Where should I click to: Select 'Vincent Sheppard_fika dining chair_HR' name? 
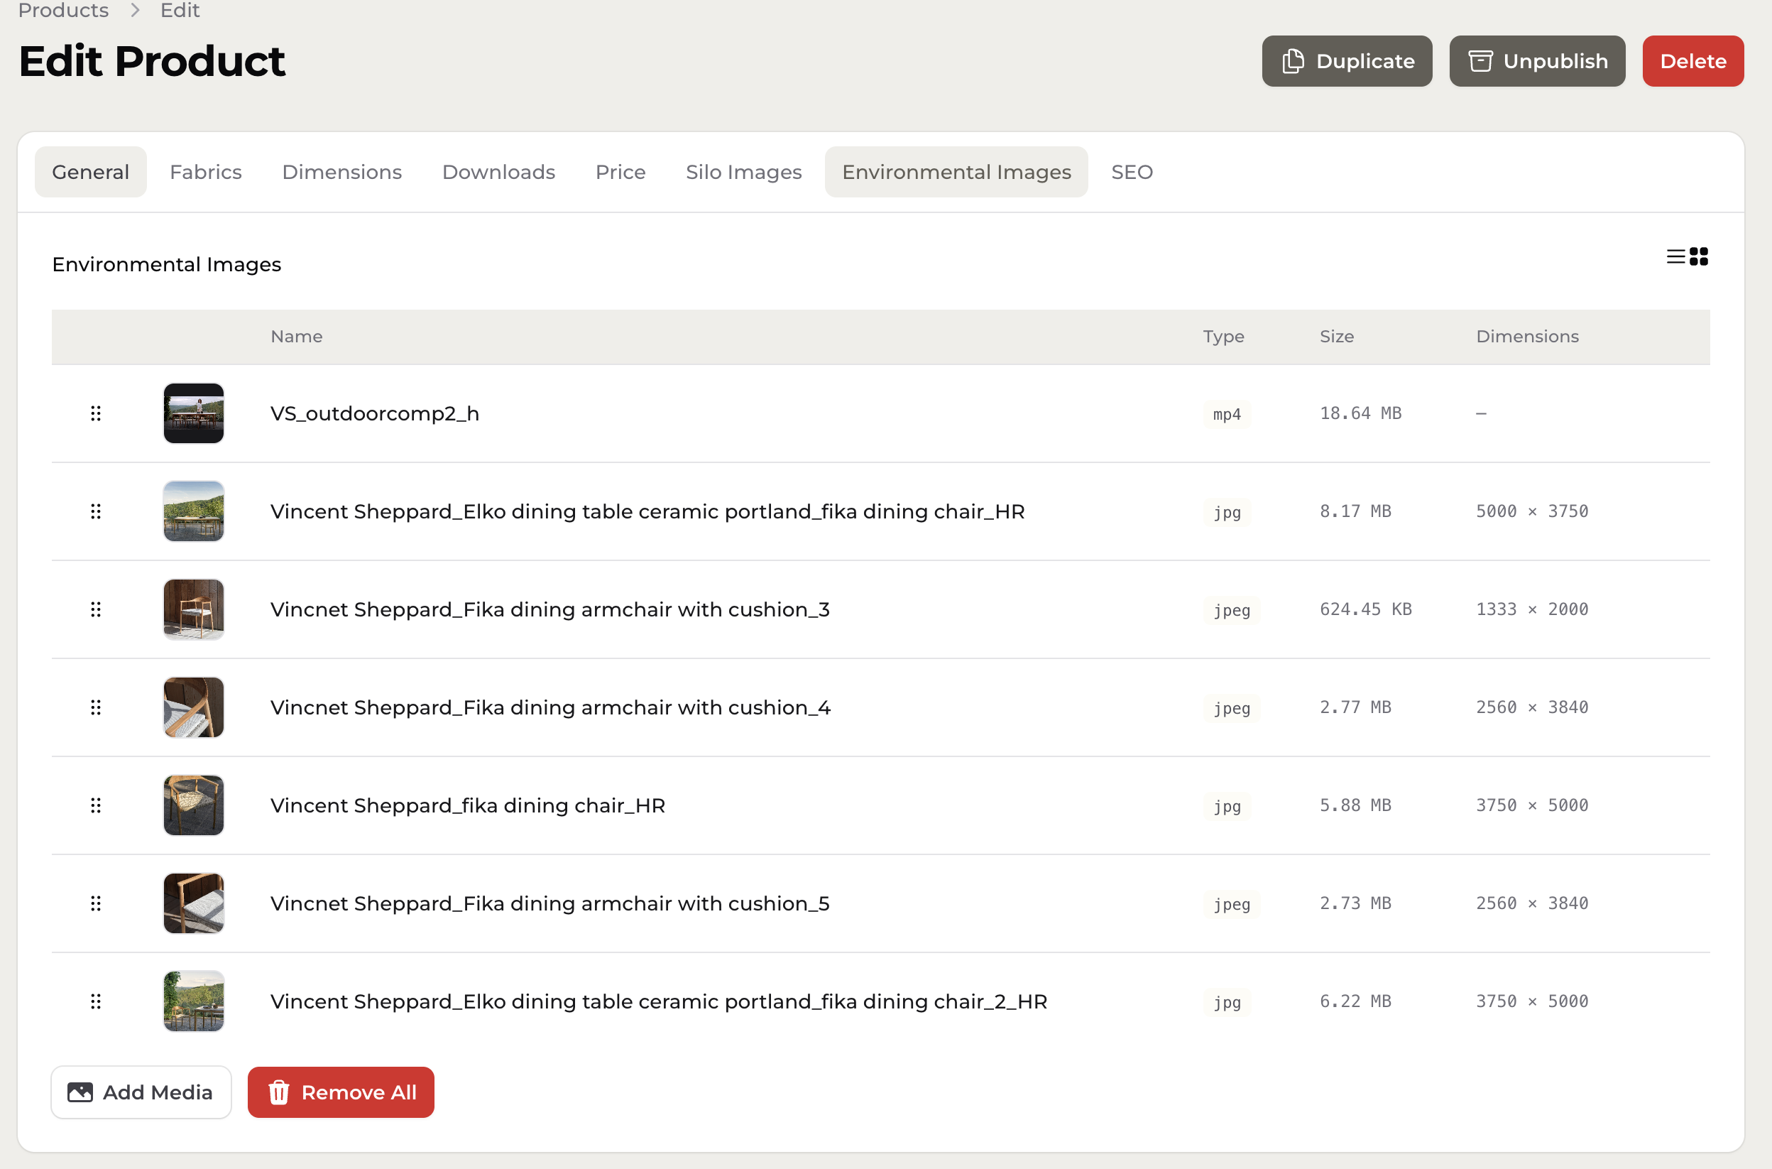pos(468,805)
